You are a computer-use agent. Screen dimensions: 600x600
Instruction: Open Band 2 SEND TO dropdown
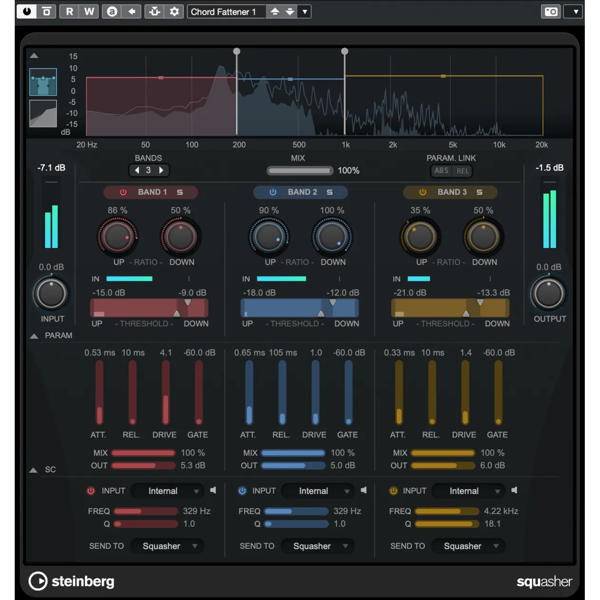(x=318, y=546)
